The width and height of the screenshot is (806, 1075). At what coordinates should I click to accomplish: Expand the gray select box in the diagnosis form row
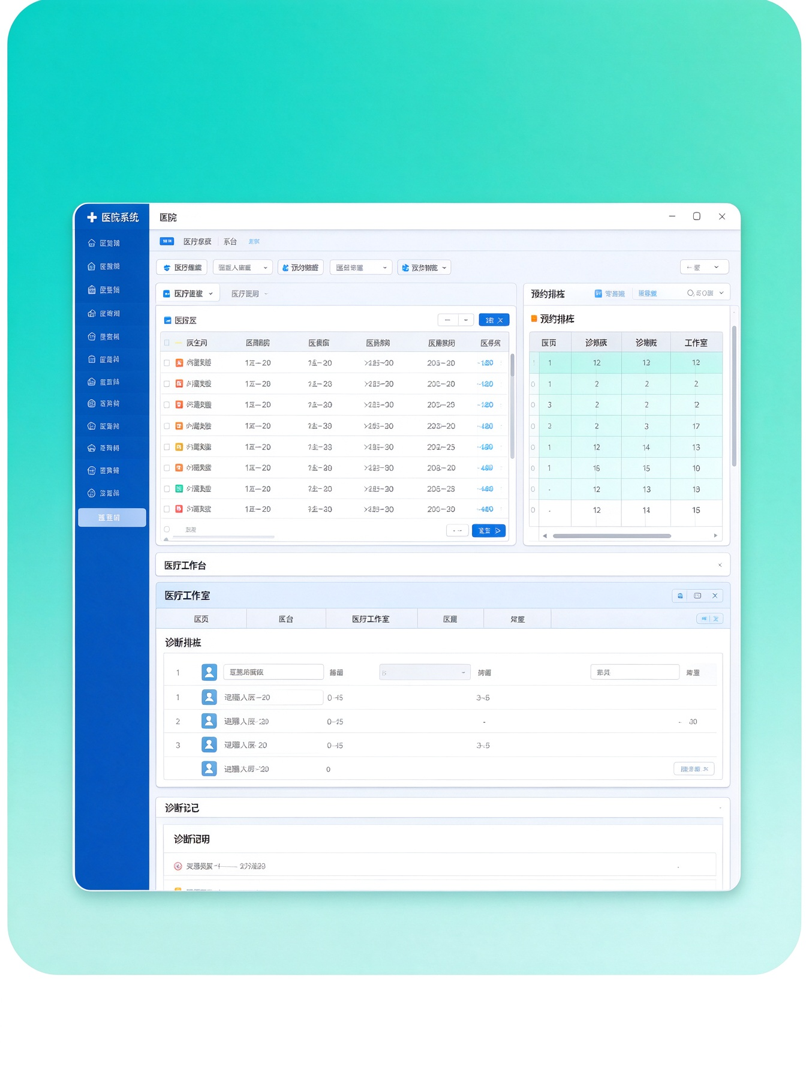[x=425, y=672]
